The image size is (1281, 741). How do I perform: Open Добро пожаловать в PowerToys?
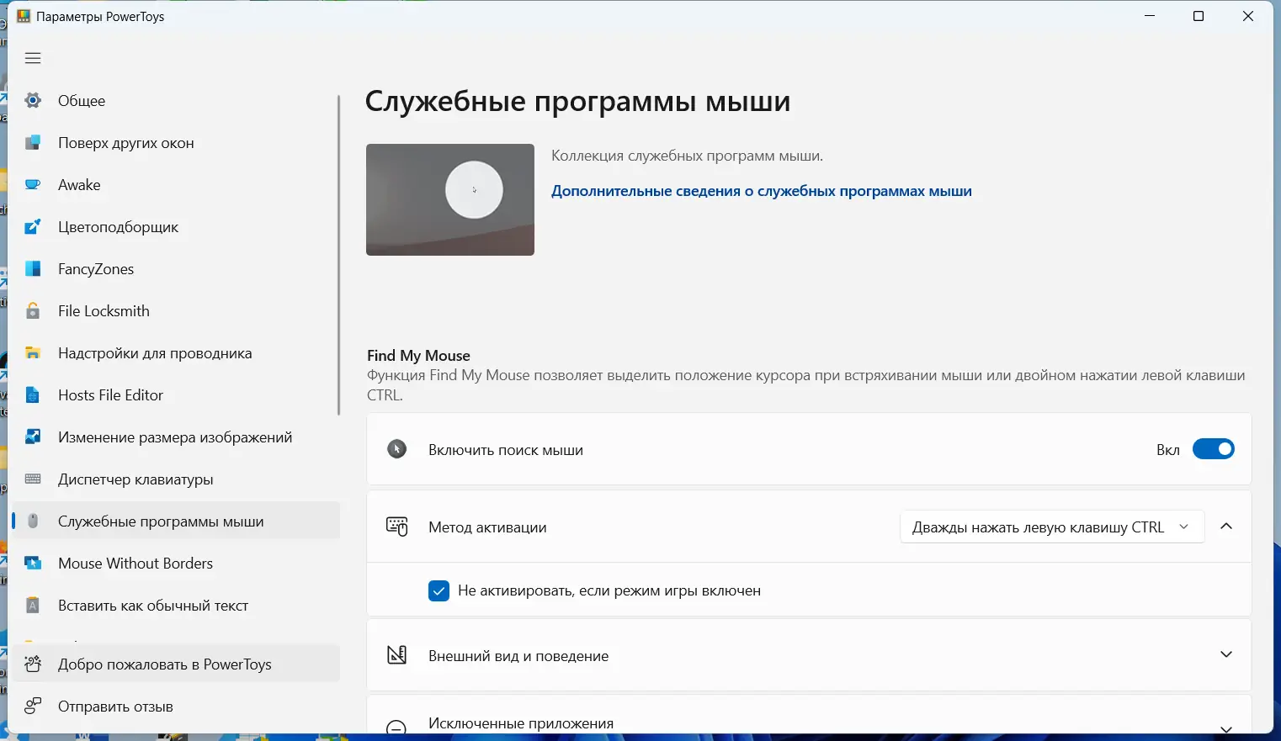pos(176,664)
